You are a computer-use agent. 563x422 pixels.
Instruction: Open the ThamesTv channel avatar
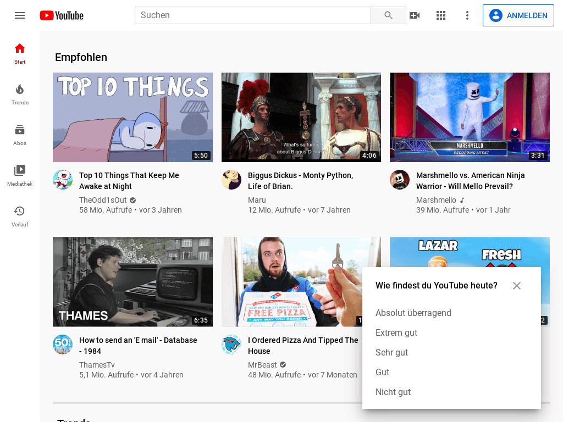pyautogui.click(x=63, y=344)
